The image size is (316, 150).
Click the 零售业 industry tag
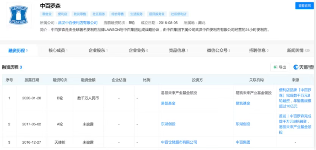click(x=47, y=14)
